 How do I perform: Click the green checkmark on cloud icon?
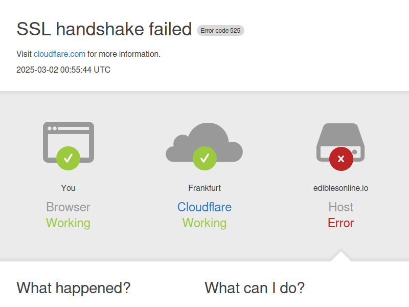205,158
